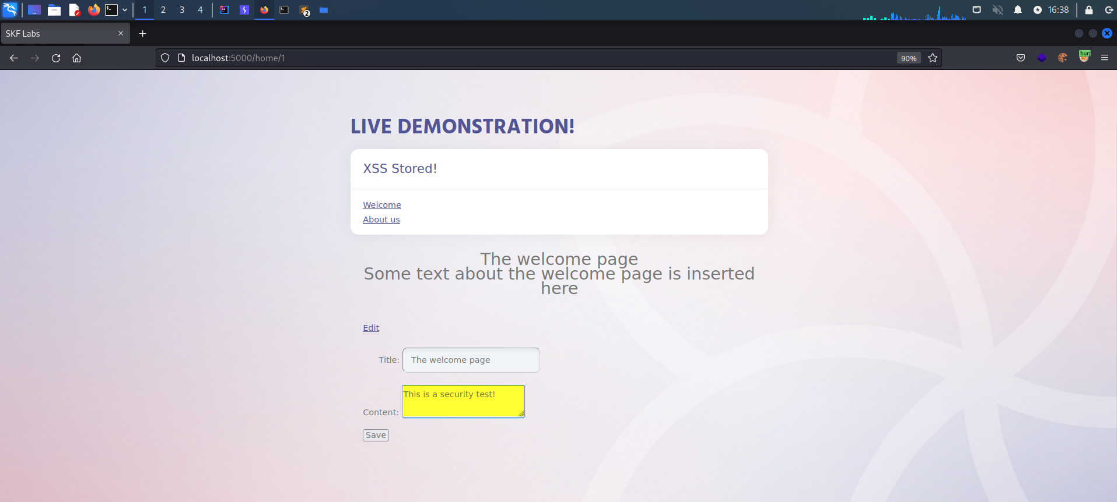
Task: Lock the screen with the padlock icon
Action: [x=1088, y=10]
